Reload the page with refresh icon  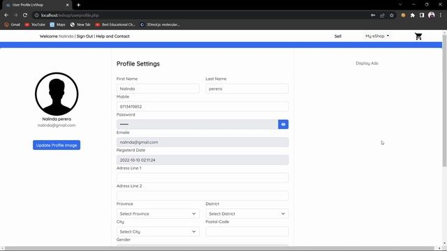click(x=25, y=15)
